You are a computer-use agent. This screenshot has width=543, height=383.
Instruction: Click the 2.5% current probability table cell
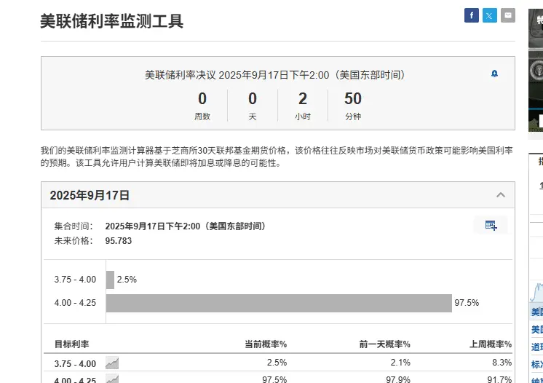(x=277, y=363)
